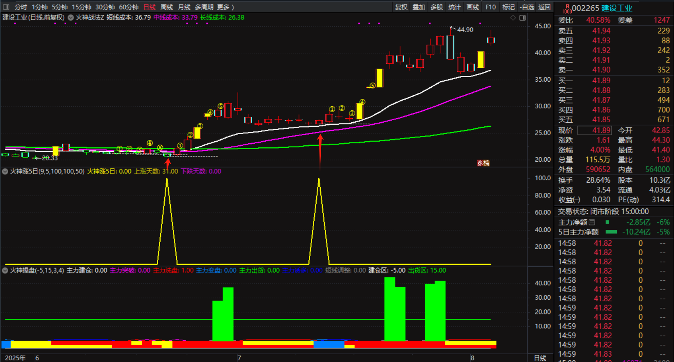Click the diamond marker icon above chart

[513, 18]
